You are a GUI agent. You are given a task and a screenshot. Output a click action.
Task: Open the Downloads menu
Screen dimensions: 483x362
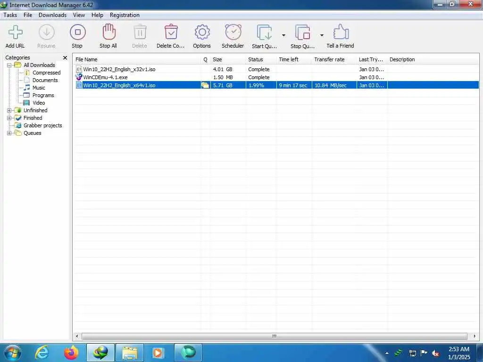[x=52, y=15]
